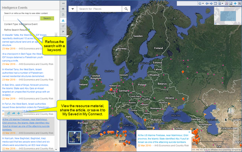The image size is (242, 152).
Task: Click the full-extent arrows icon on map
Action: (236, 136)
